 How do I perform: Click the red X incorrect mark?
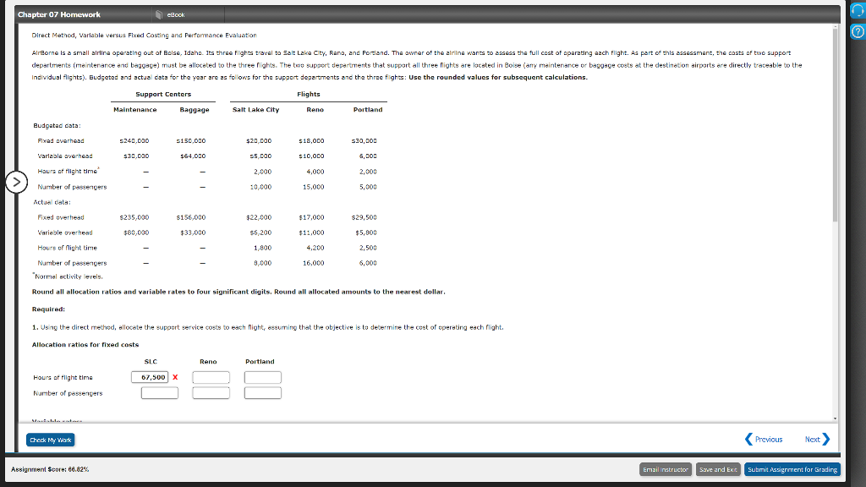(x=175, y=377)
